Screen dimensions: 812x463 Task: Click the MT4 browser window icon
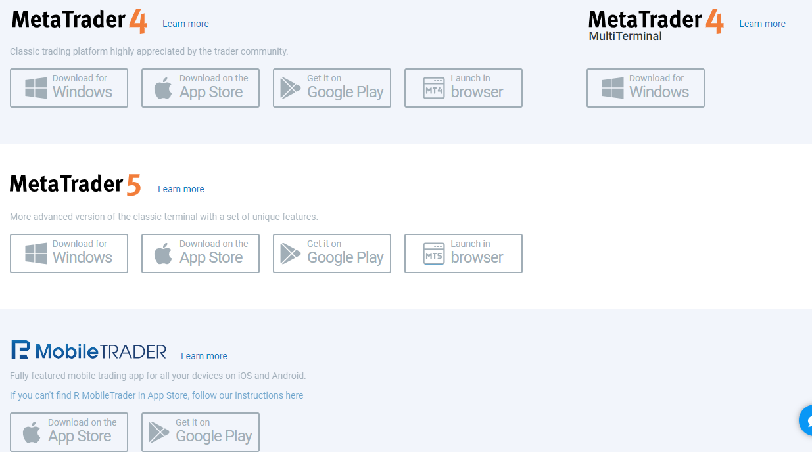tap(434, 88)
